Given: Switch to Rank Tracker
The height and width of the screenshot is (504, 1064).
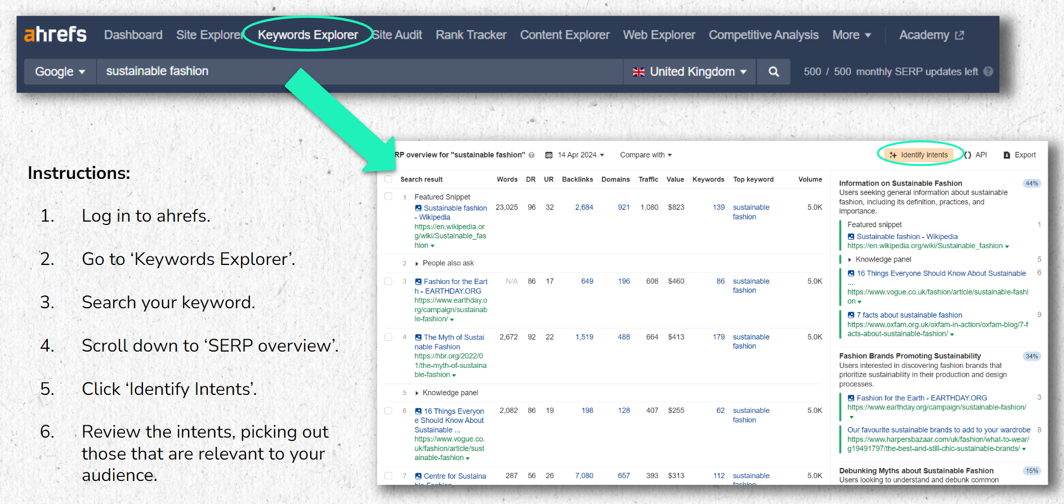Looking at the screenshot, I should [471, 35].
